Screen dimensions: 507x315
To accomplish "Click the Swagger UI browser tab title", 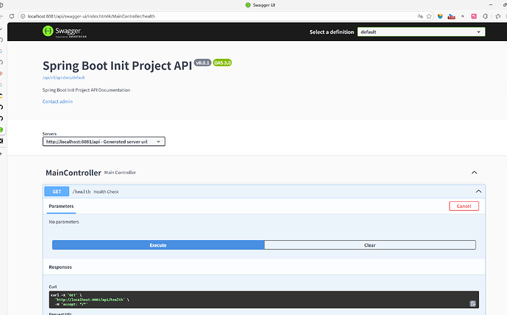I will (264, 5).
